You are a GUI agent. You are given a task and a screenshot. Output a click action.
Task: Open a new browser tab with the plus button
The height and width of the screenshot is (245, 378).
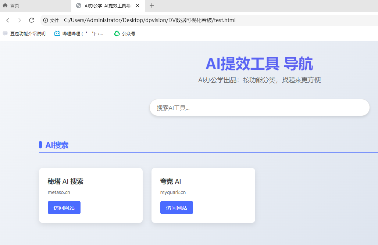[152, 6]
